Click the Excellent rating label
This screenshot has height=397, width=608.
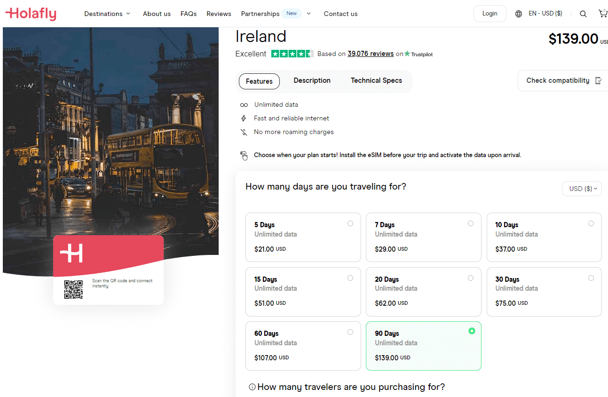tap(251, 54)
